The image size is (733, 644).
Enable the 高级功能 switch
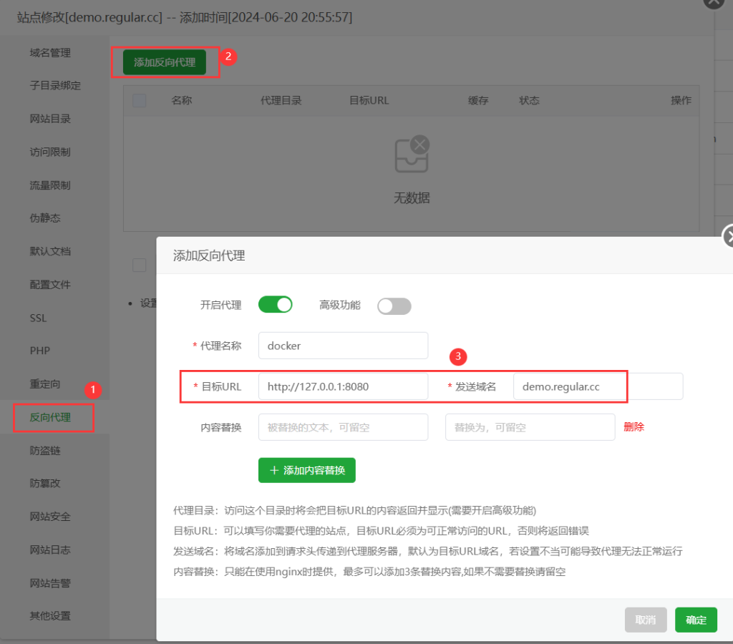coord(394,306)
